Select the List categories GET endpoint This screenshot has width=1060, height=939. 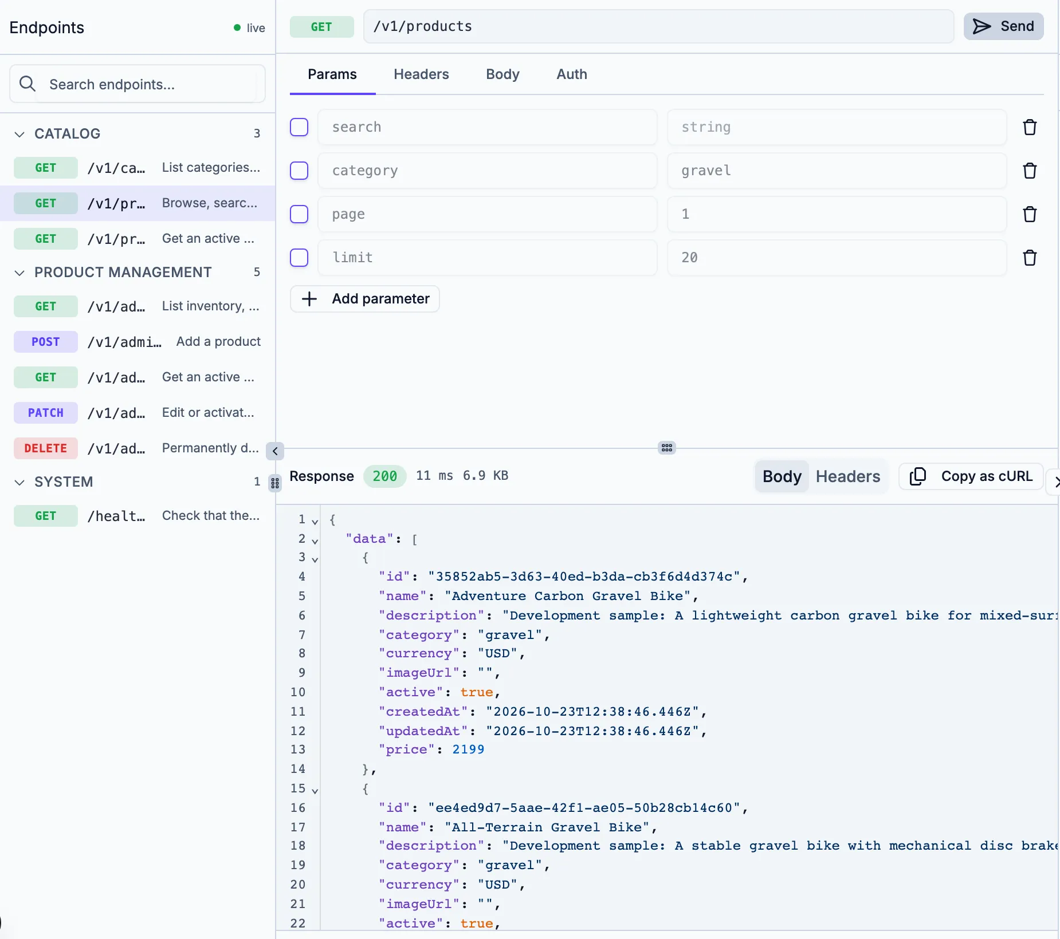pyautogui.click(x=138, y=168)
